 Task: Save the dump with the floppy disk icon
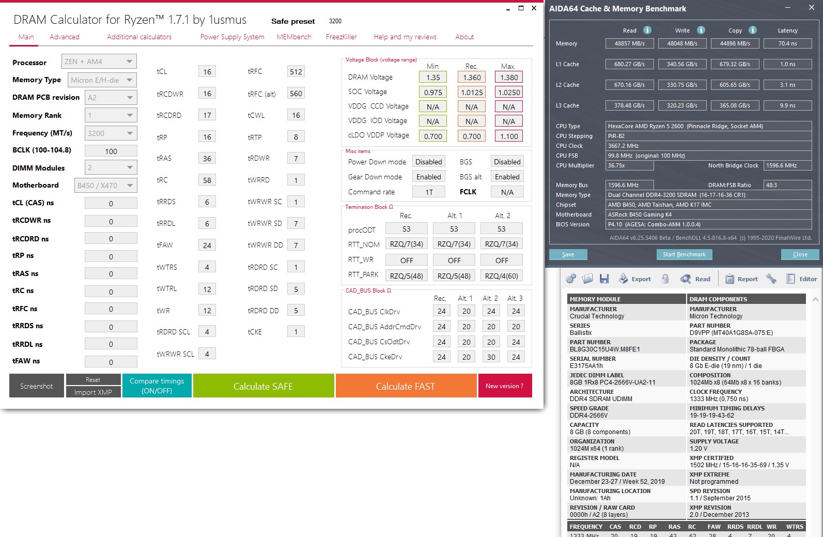point(604,279)
